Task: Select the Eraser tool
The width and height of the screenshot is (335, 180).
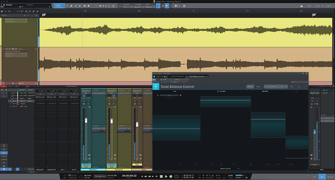Action: coord(71,6)
